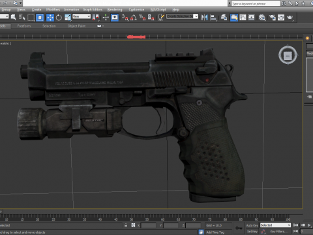Open the Group menu
The height and width of the screenshot is (235, 313).
click(6, 10)
